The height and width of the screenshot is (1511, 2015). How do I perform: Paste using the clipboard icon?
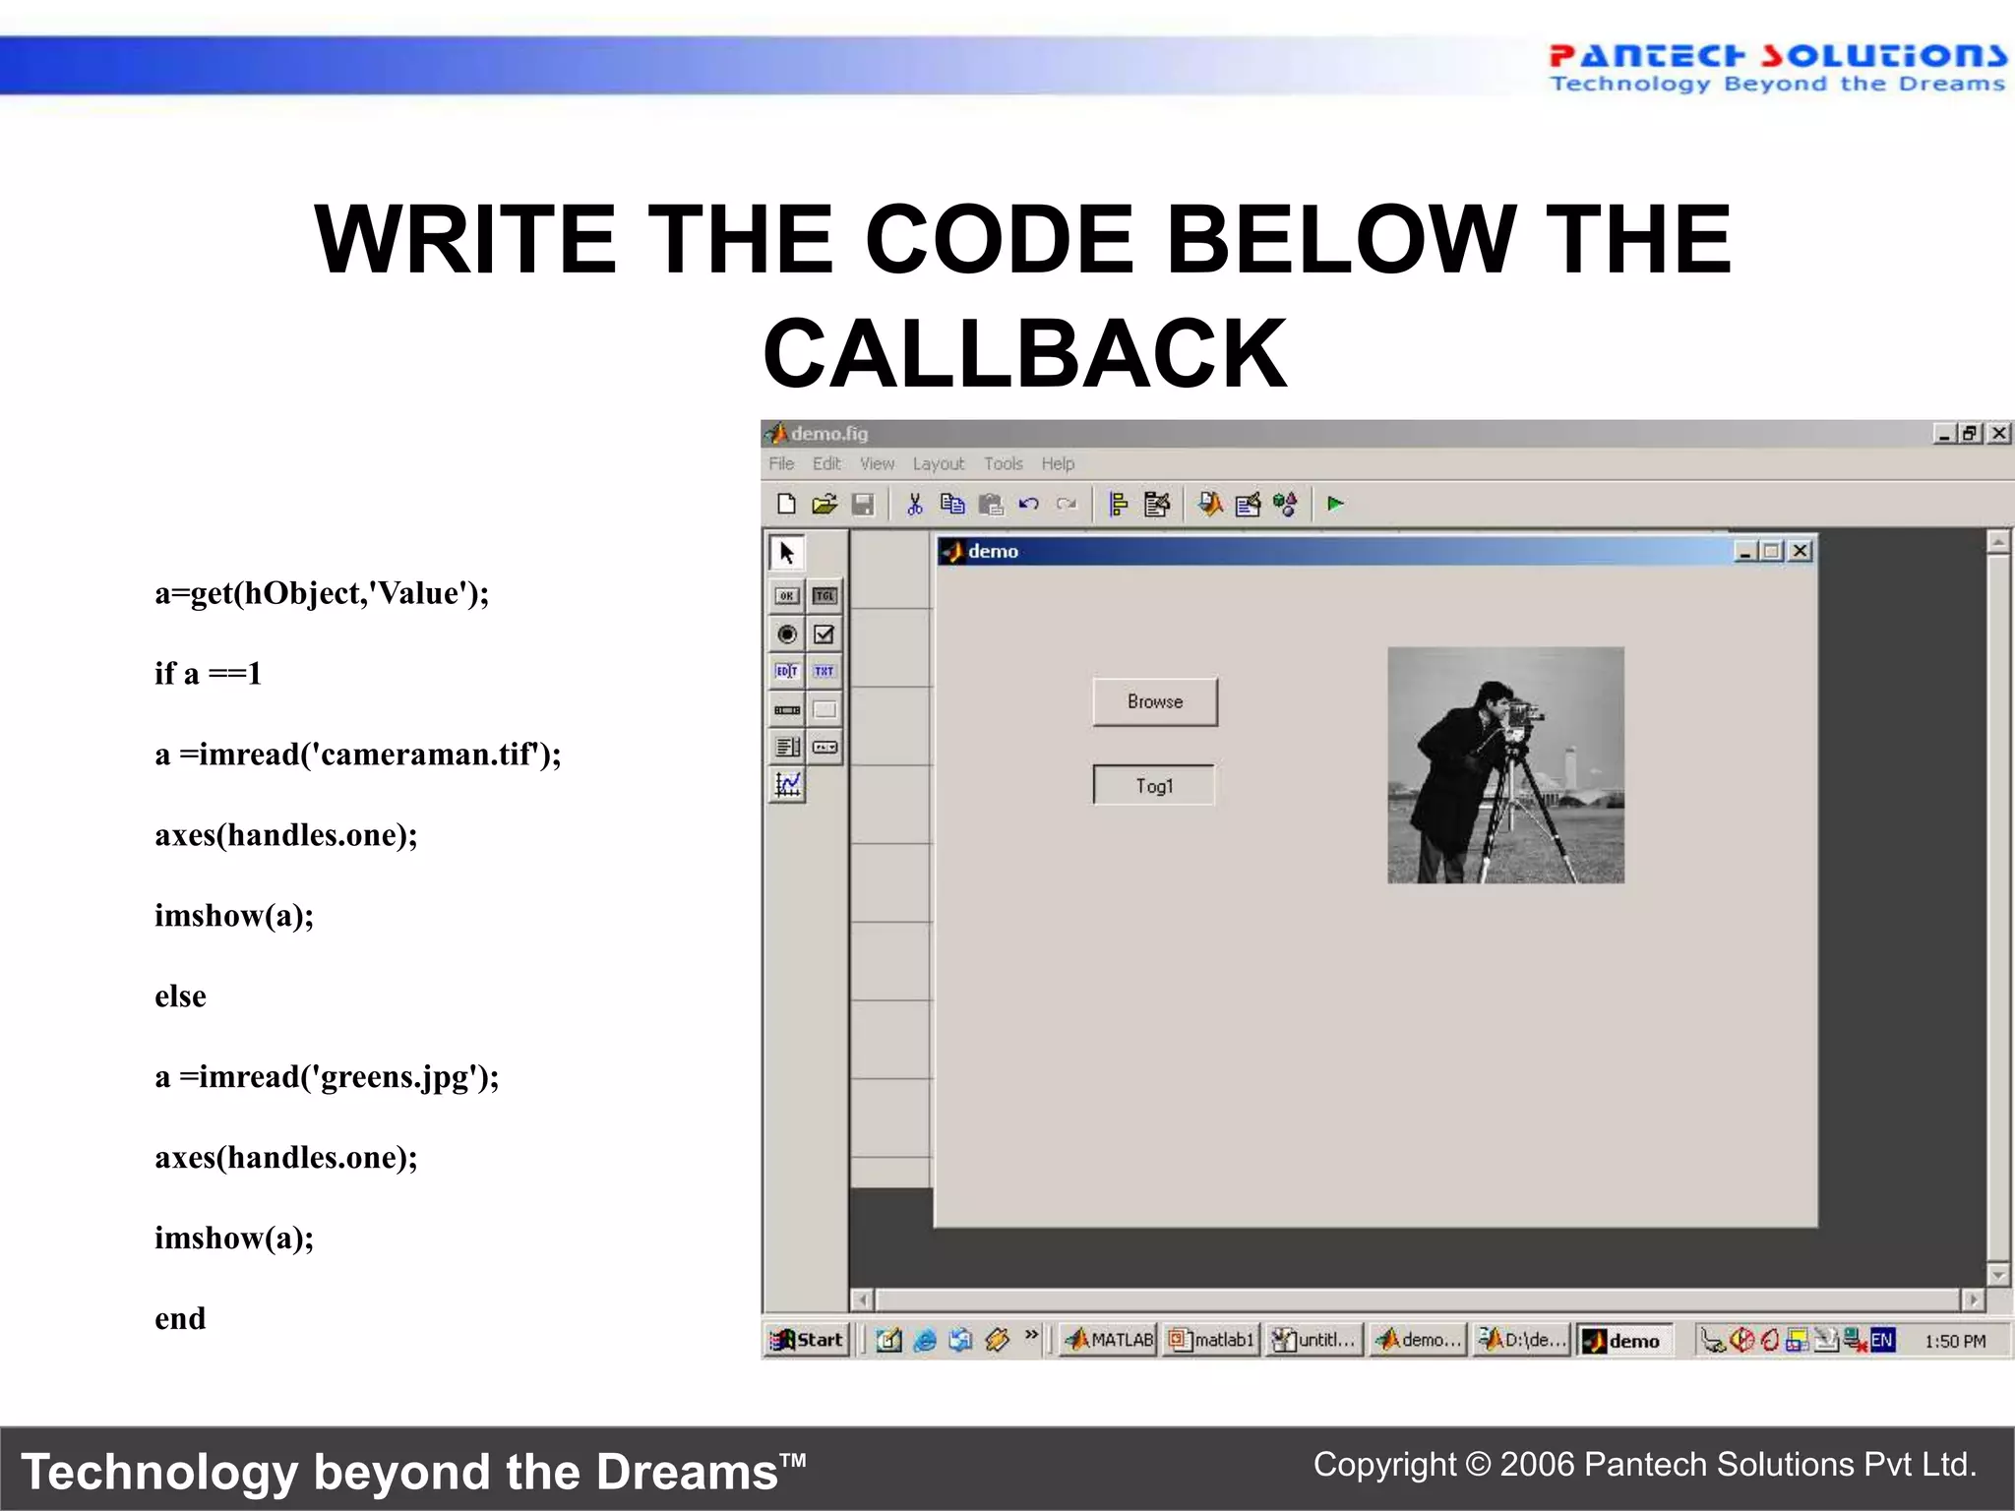click(991, 505)
